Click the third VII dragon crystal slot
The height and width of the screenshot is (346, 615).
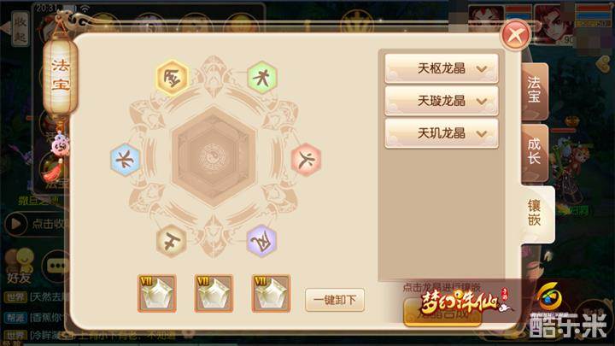tap(271, 293)
